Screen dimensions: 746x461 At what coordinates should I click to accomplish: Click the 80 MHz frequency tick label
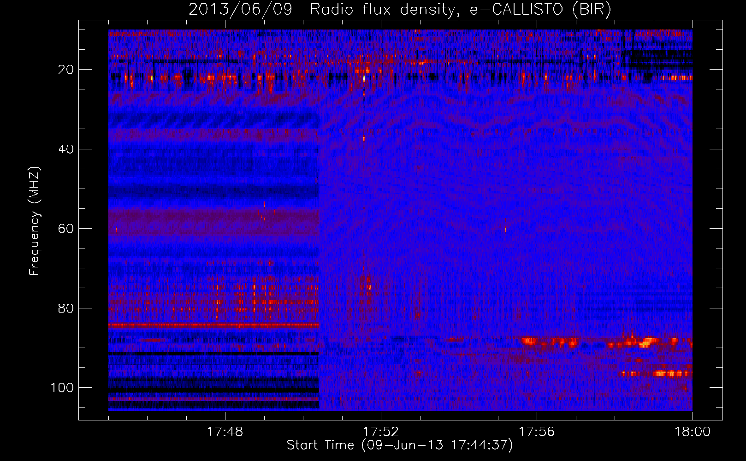coord(66,308)
